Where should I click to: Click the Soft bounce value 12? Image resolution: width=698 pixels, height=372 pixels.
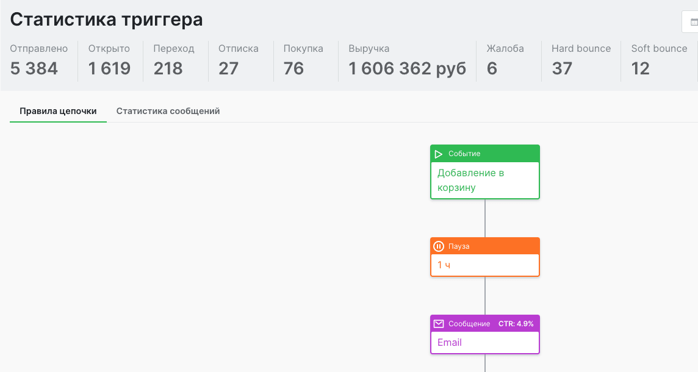tap(640, 68)
